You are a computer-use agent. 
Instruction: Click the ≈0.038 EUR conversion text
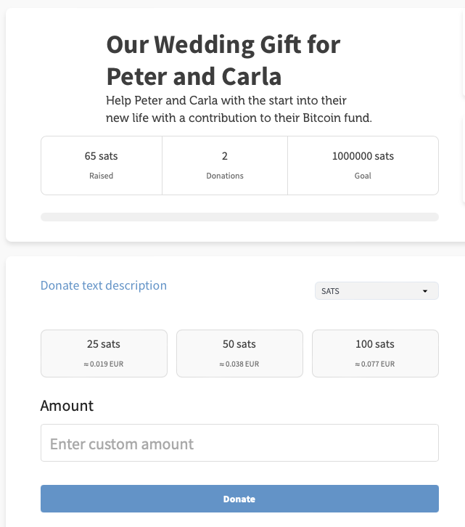(x=239, y=364)
